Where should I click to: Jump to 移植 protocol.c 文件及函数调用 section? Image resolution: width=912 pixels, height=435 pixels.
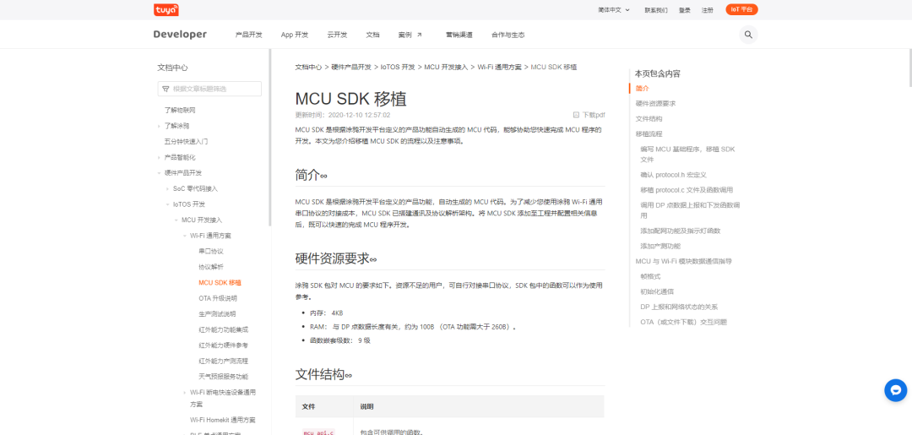coord(687,189)
